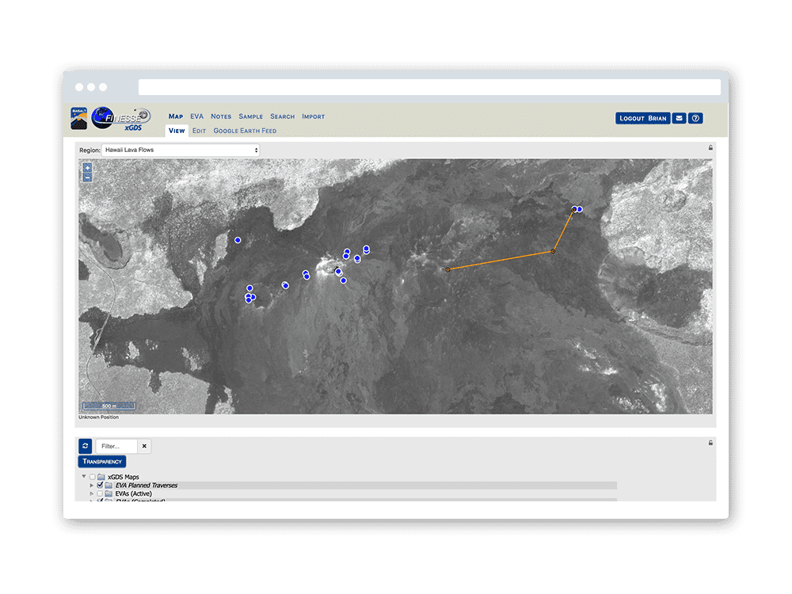Click the EVA Planned Traverses folder icon
792x594 pixels.
click(x=109, y=485)
